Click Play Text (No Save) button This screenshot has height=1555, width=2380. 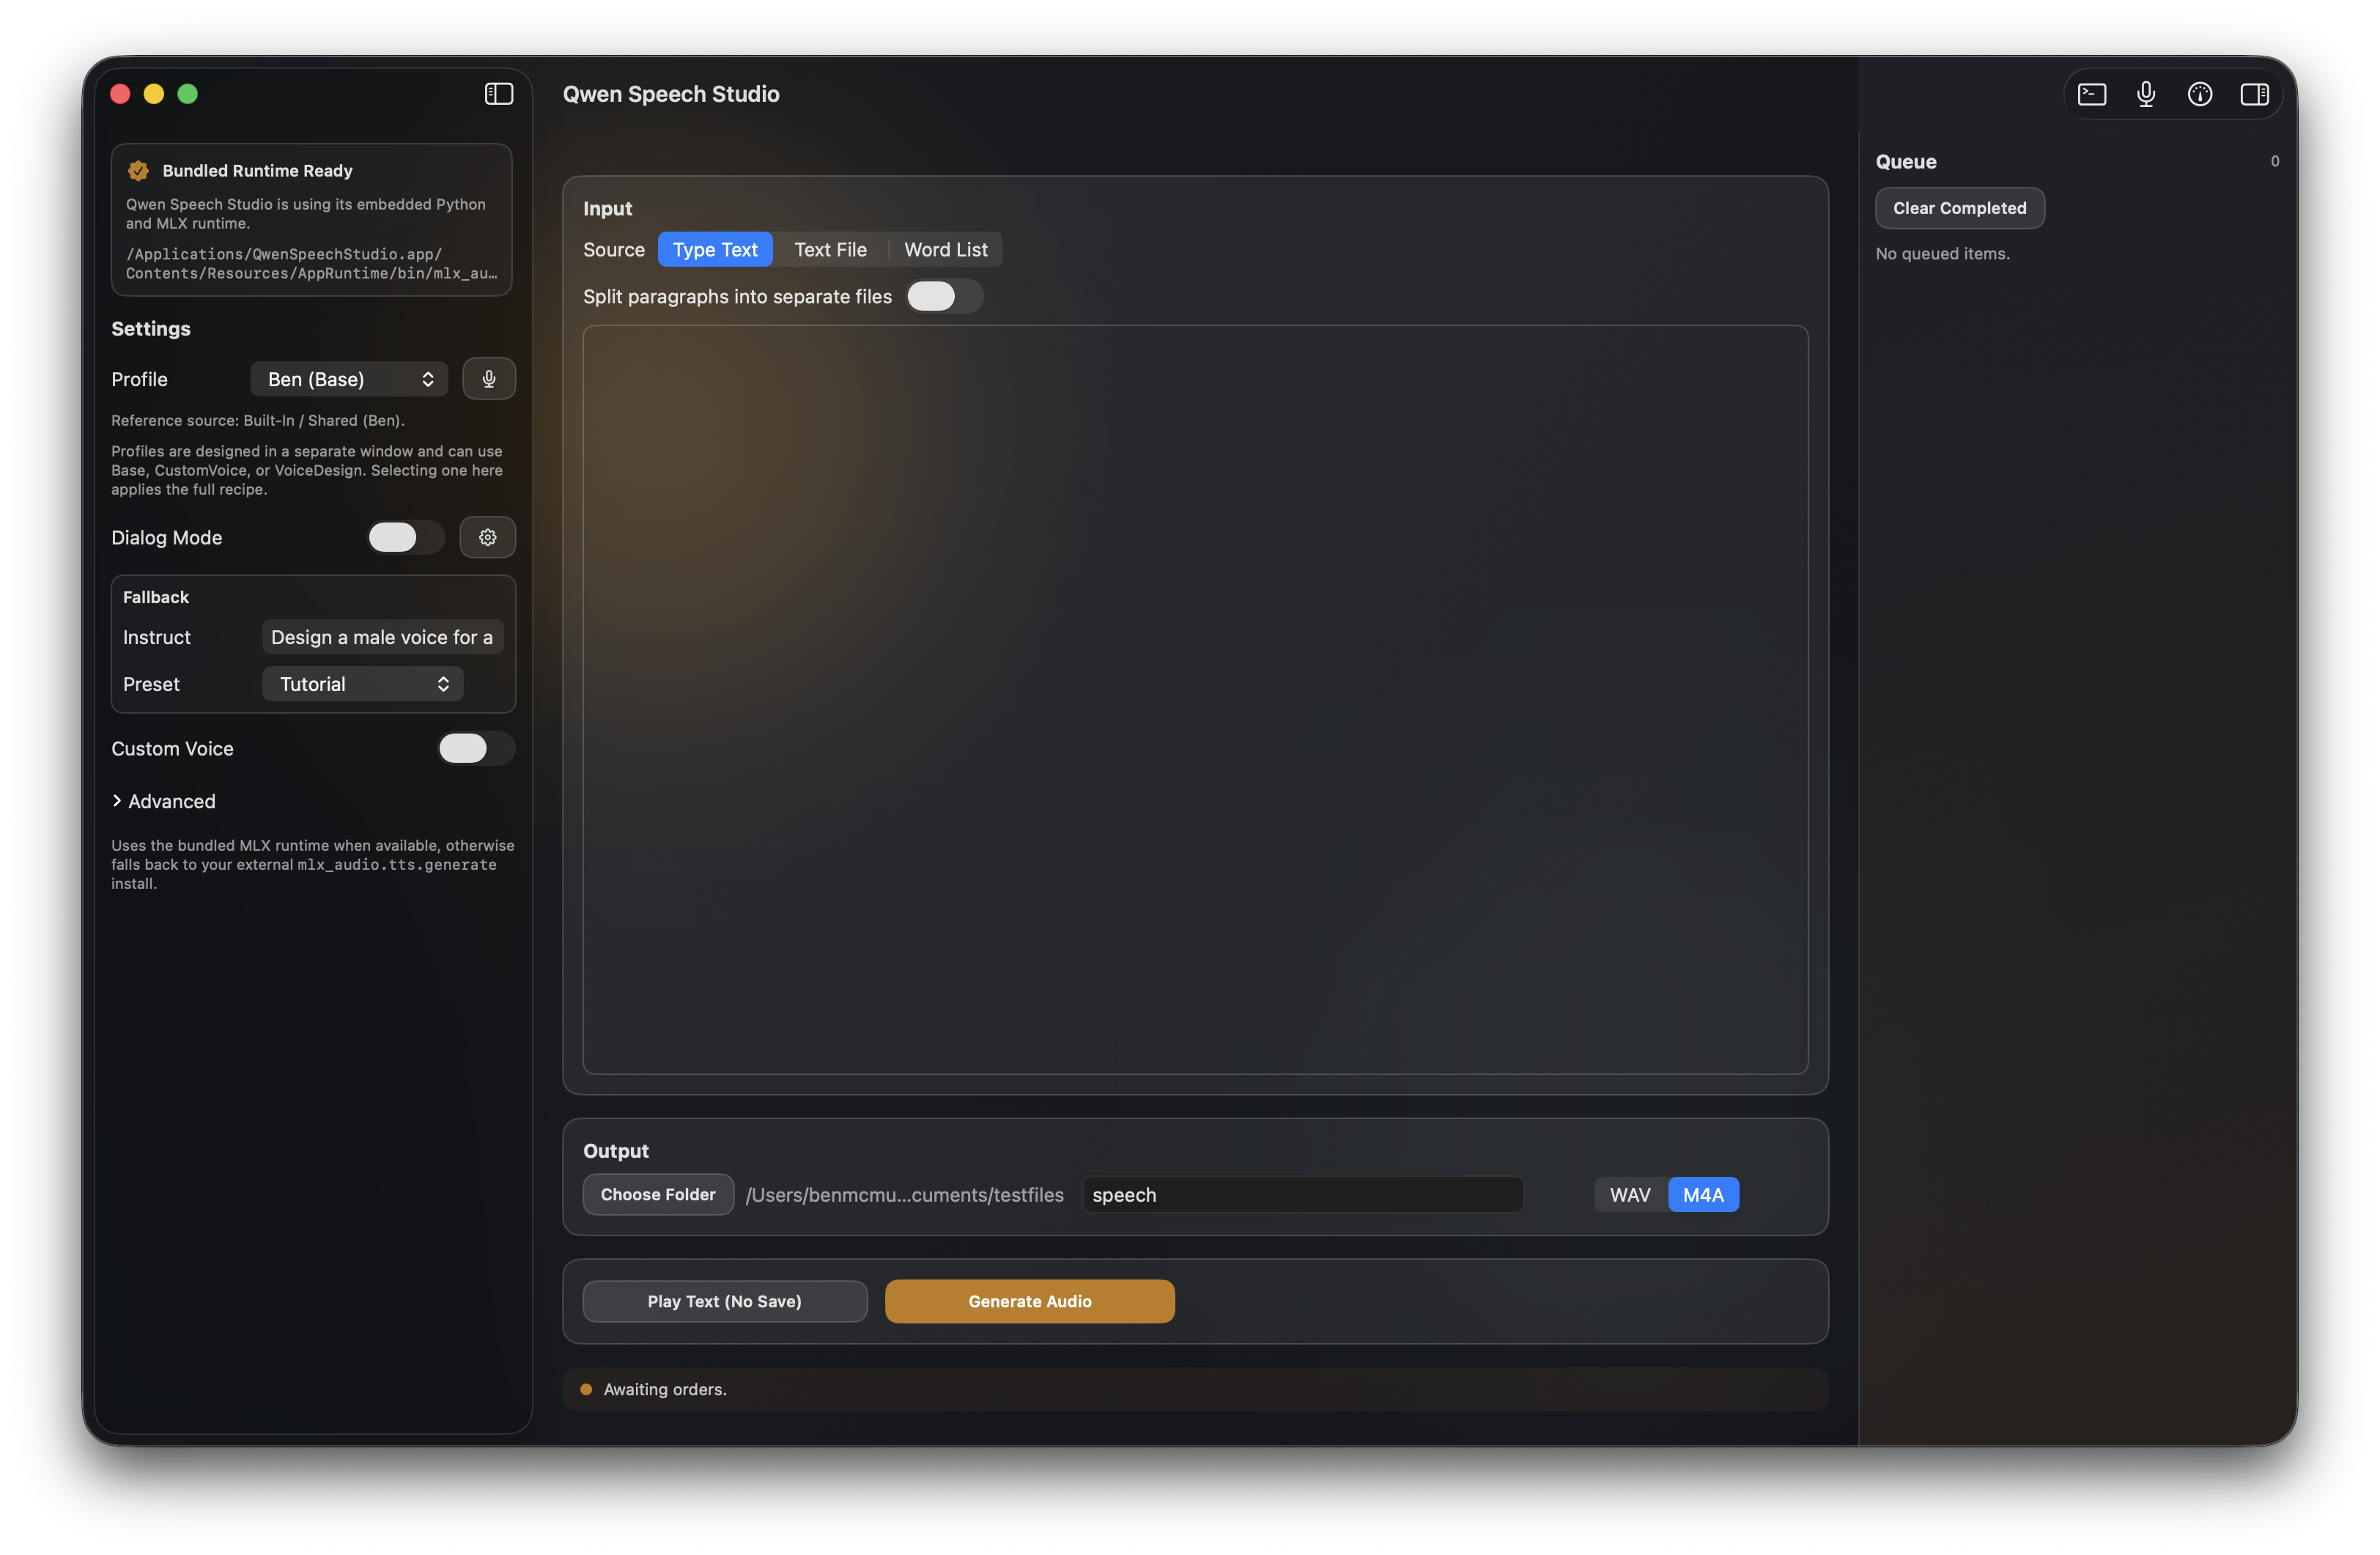pos(724,1301)
